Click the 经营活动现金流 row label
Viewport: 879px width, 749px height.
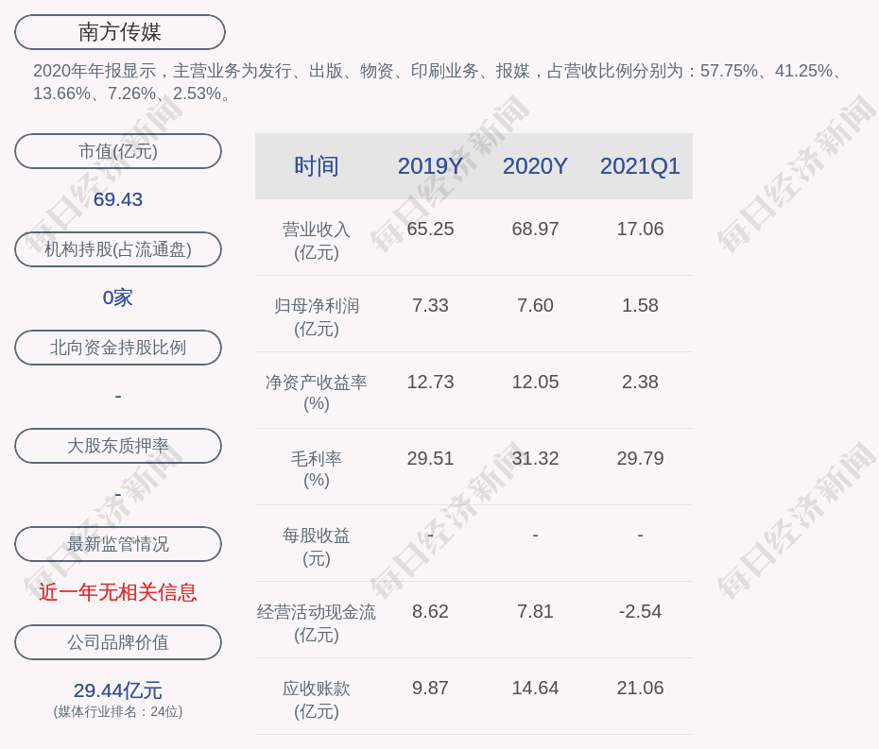316,622
